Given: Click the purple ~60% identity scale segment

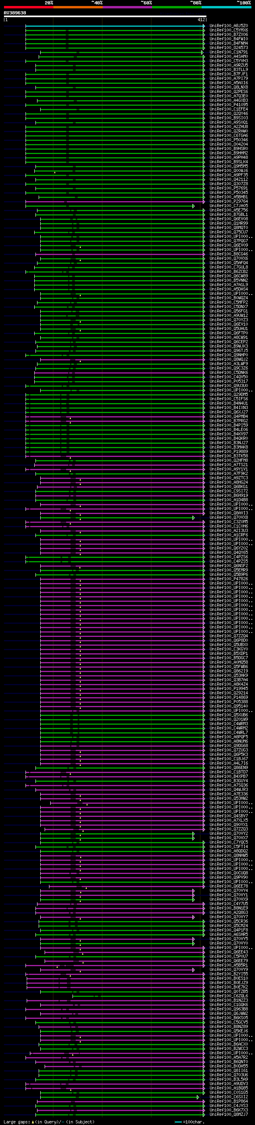Looking at the screenshot, I should point(127,8).
